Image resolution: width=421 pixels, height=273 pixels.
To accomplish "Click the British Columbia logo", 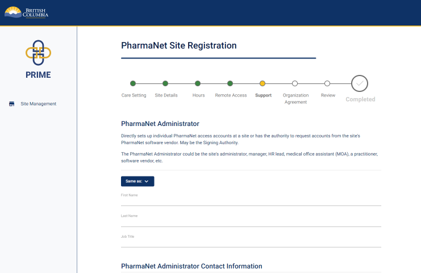I will click(27, 12).
